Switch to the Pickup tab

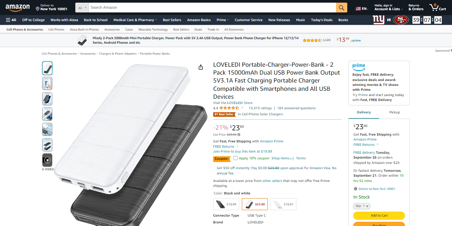tap(394, 112)
